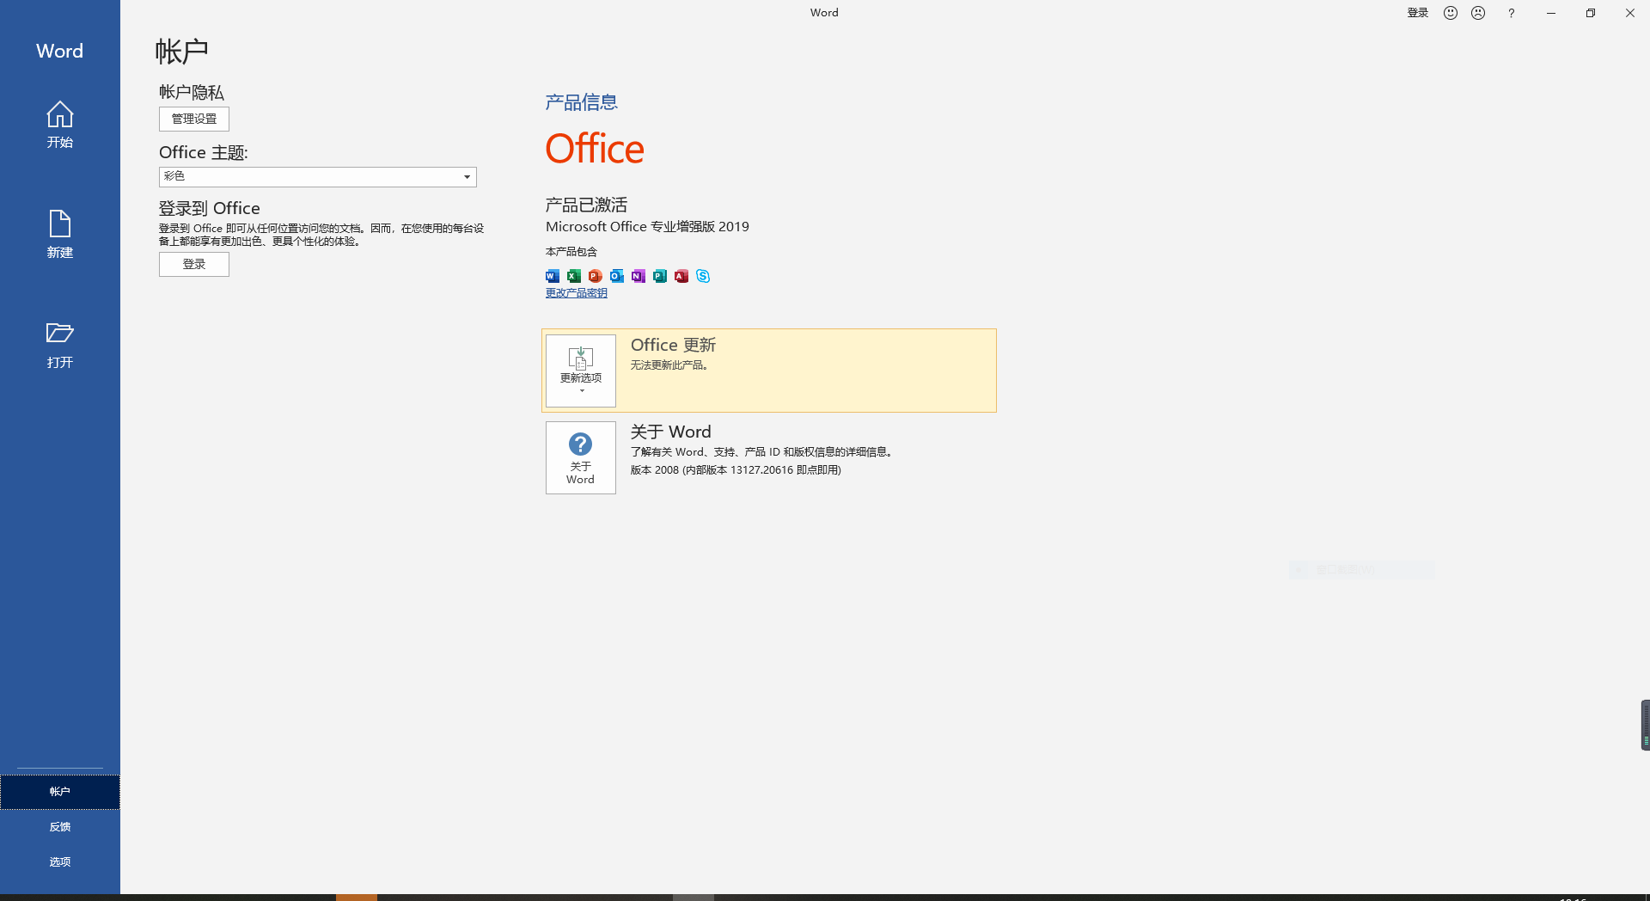Minimize the Word window

coord(1551,13)
